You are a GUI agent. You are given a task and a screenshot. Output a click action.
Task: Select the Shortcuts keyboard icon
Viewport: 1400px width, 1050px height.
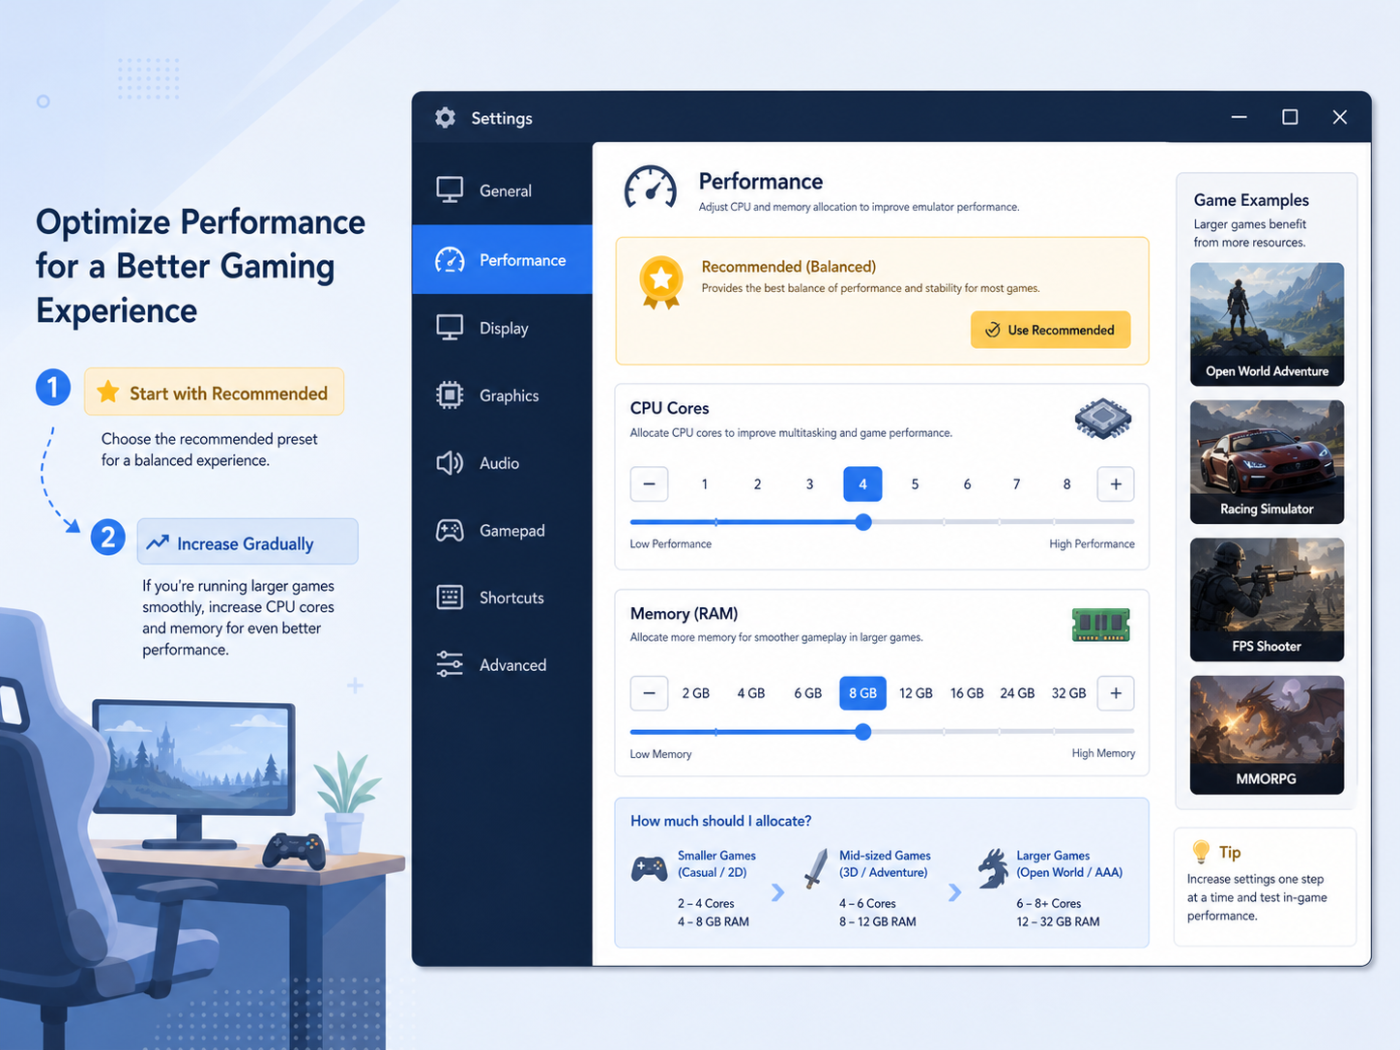pyautogui.click(x=450, y=598)
